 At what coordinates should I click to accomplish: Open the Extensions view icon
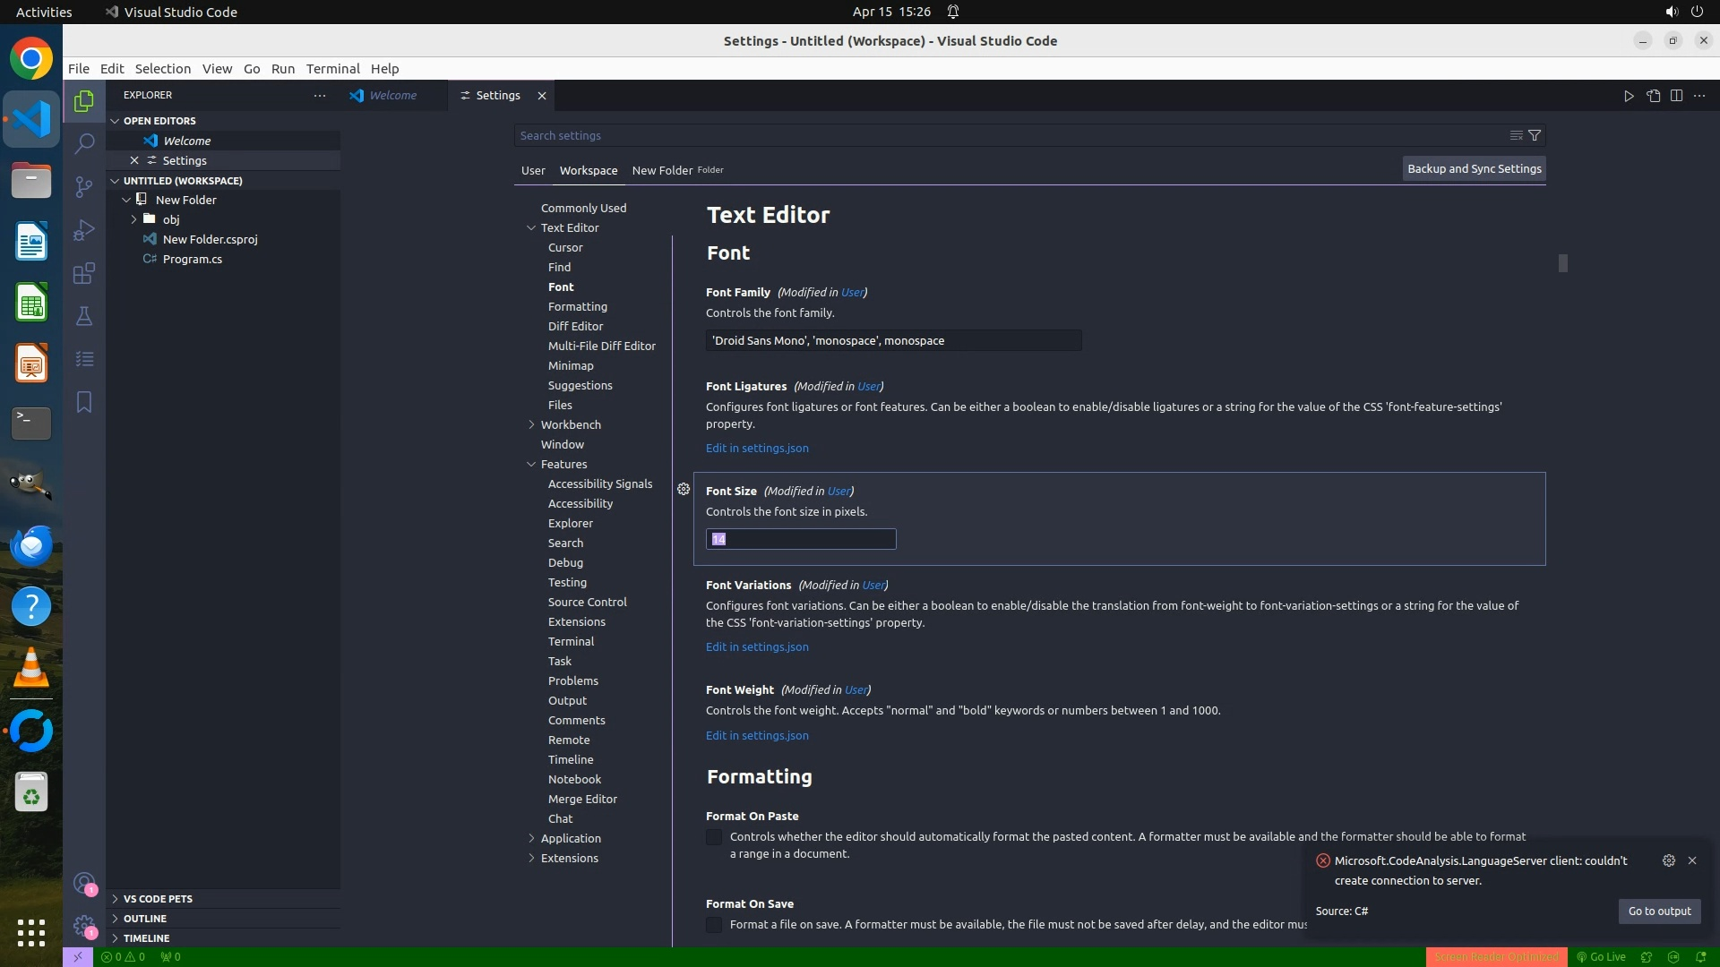tap(84, 273)
